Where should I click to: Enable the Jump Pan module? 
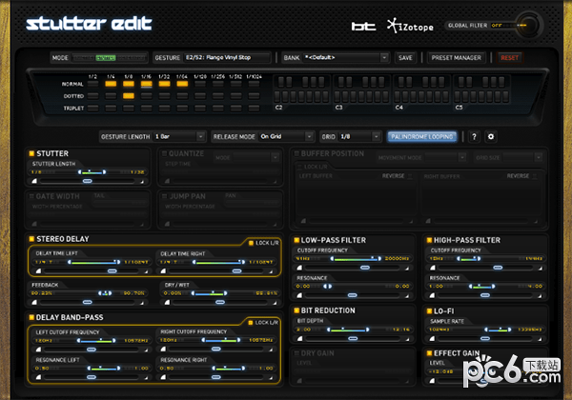(164, 196)
